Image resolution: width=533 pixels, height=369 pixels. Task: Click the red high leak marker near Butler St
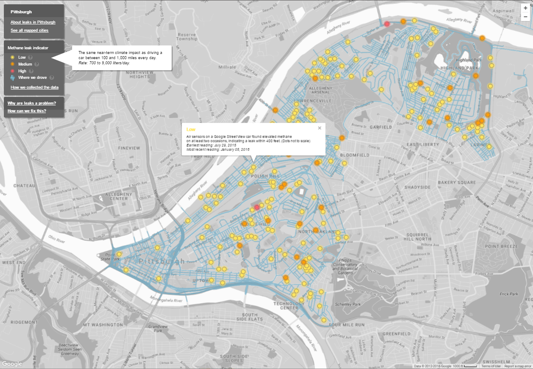point(387,24)
